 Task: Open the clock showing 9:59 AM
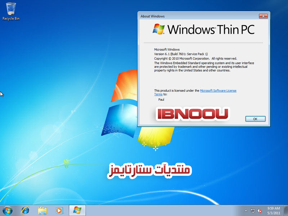(x=274, y=211)
